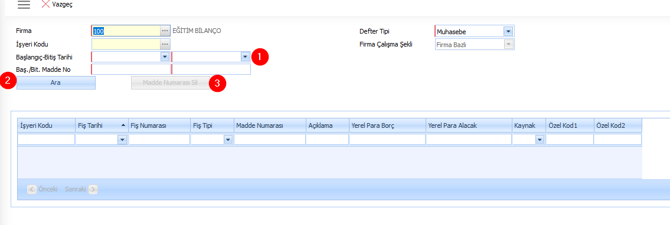This screenshot has width=670, height=225.
Task: Open the İşyeri Kodu lookup ellipsis button
Action: click(x=165, y=44)
